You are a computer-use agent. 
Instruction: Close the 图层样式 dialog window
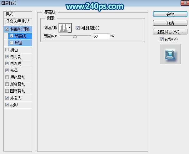pos(185,3)
